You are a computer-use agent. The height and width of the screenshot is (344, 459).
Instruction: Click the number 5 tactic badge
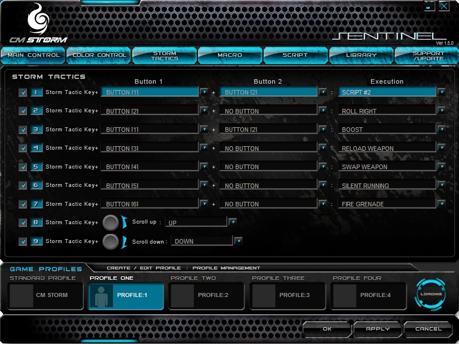(x=36, y=166)
